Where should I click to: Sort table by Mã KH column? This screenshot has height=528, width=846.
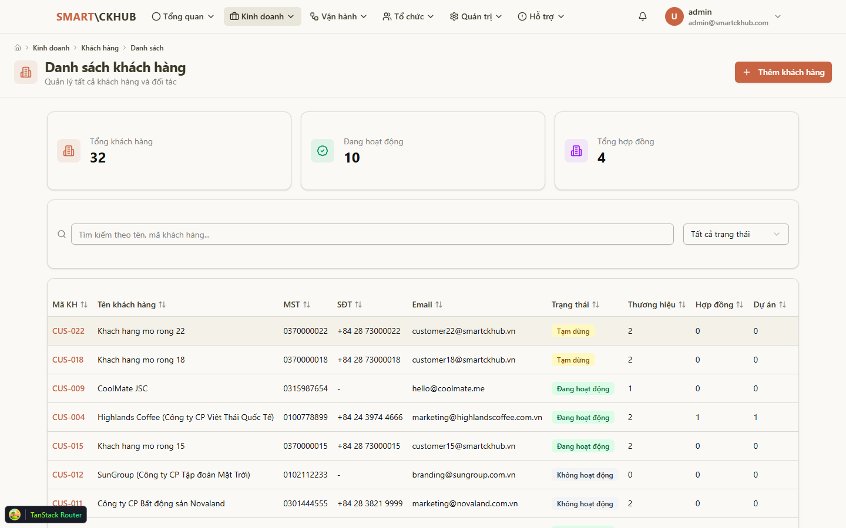tap(84, 304)
